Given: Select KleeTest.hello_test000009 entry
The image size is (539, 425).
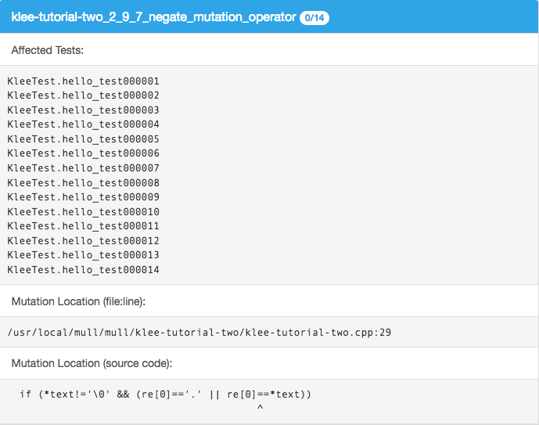Looking at the screenshot, I should (x=83, y=196).
